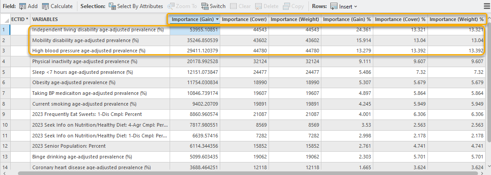The height and width of the screenshot is (175, 491).
Task: Open Select By Attributes
Action: click(x=136, y=6)
